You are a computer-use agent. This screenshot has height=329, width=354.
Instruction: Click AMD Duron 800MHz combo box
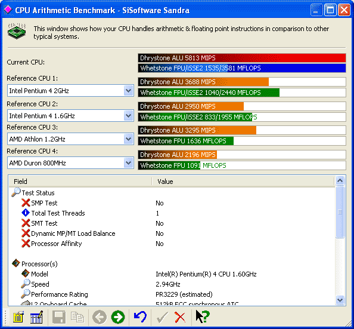click(70, 163)
